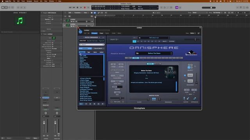Select Pads + Strings category
Viewport: 250px width, 140px height.
click(x=84, y=63)
